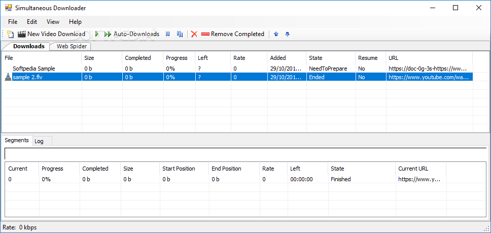Screen dimensions: 491x233
Task: Delete the selected download with the red X icon
Action: (194, 34)
